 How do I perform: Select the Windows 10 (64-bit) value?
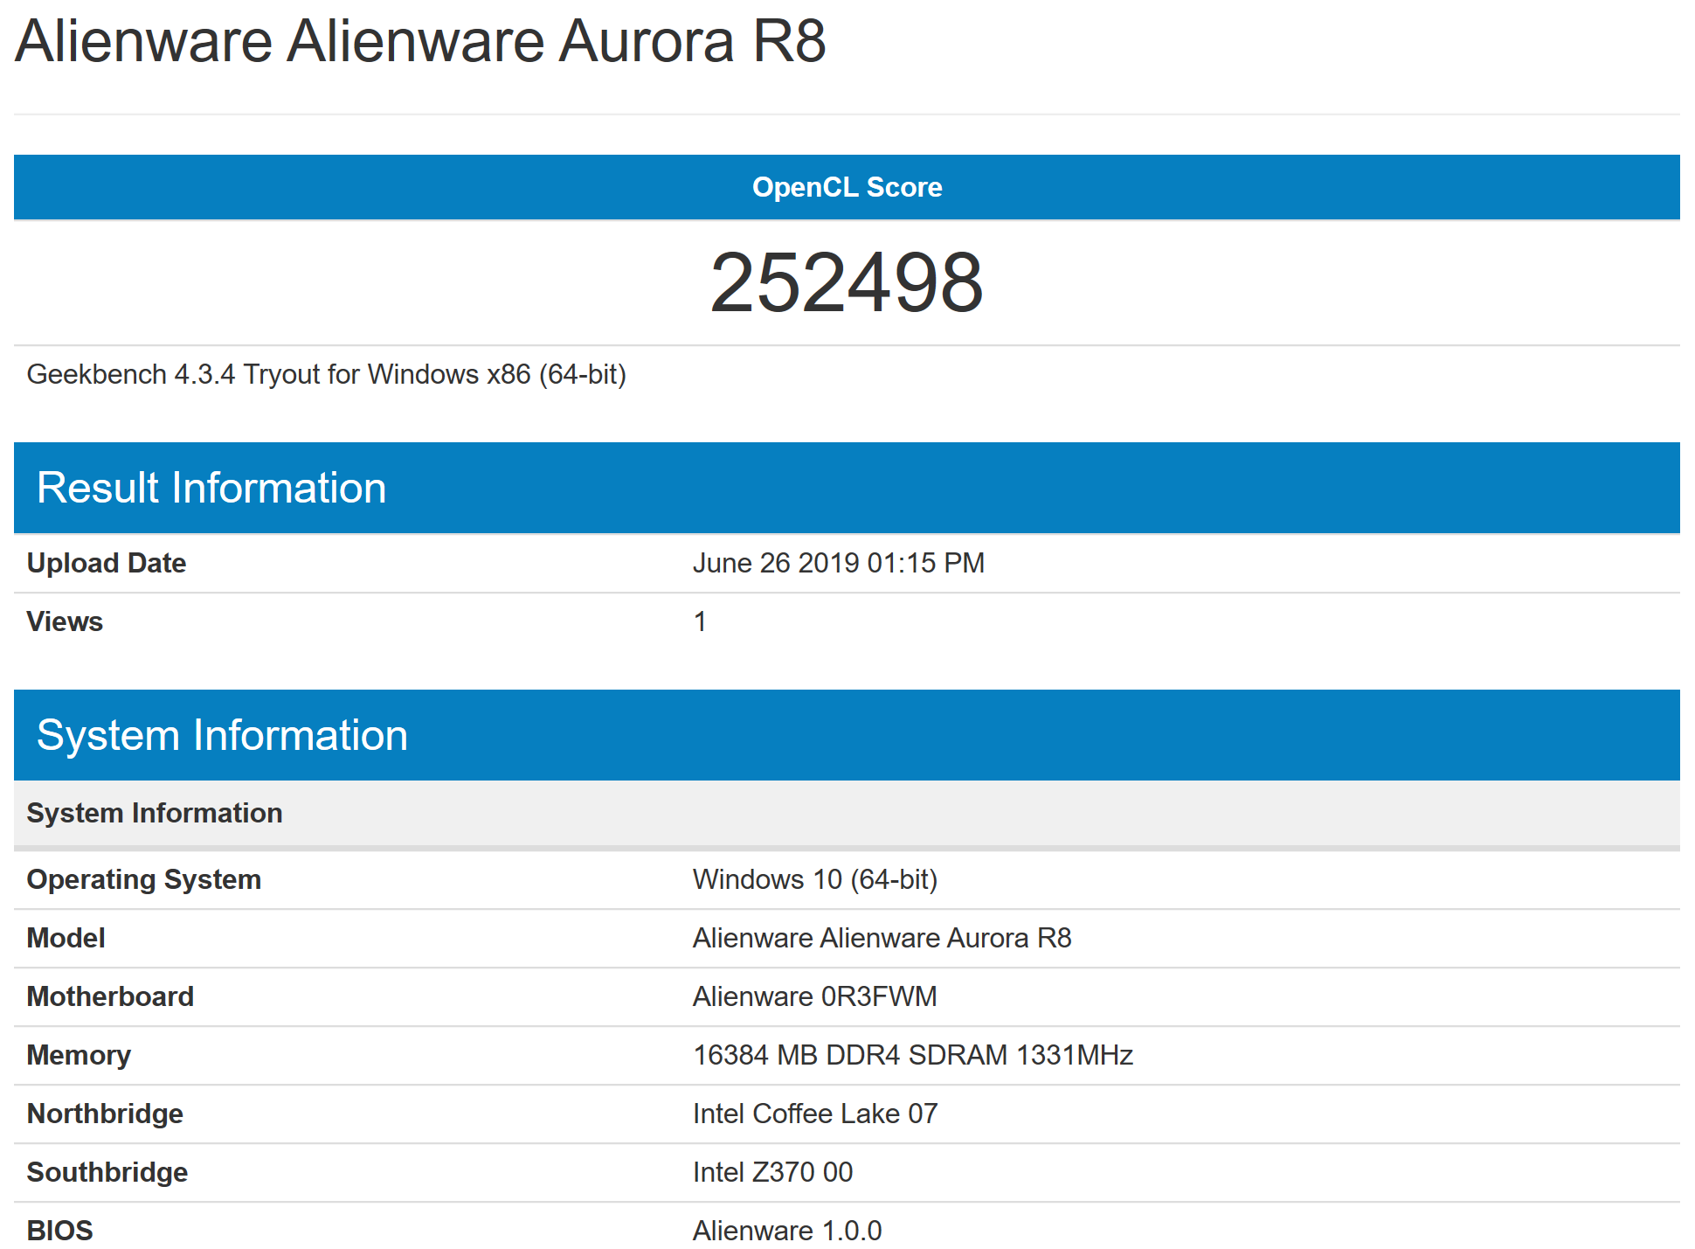click(815, 879)
